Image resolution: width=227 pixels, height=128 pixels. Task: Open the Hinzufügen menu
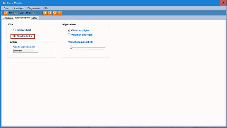coord(18,8)
